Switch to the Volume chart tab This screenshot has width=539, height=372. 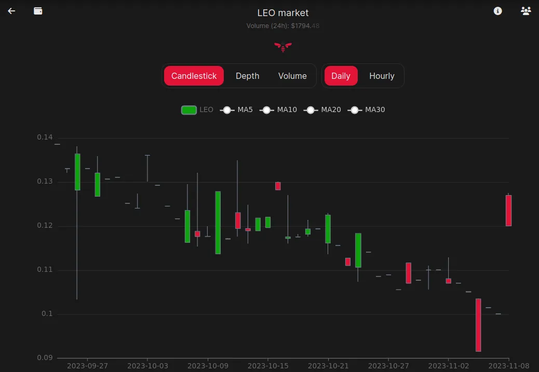tap(292, 76)
